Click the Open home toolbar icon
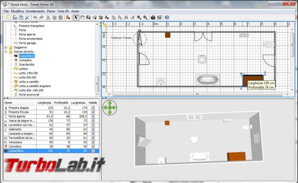Screen dimensions: 298x183 tap(15, 17)
